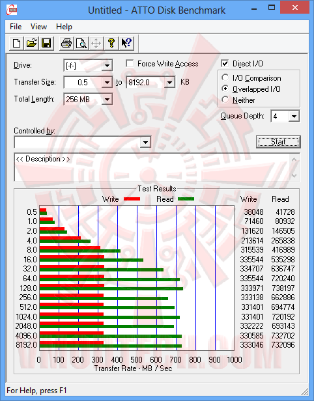This screenshot has height=401, width=314.
Task: Click the 'For Help, press F1' status text
Action: tap(36, 391)
